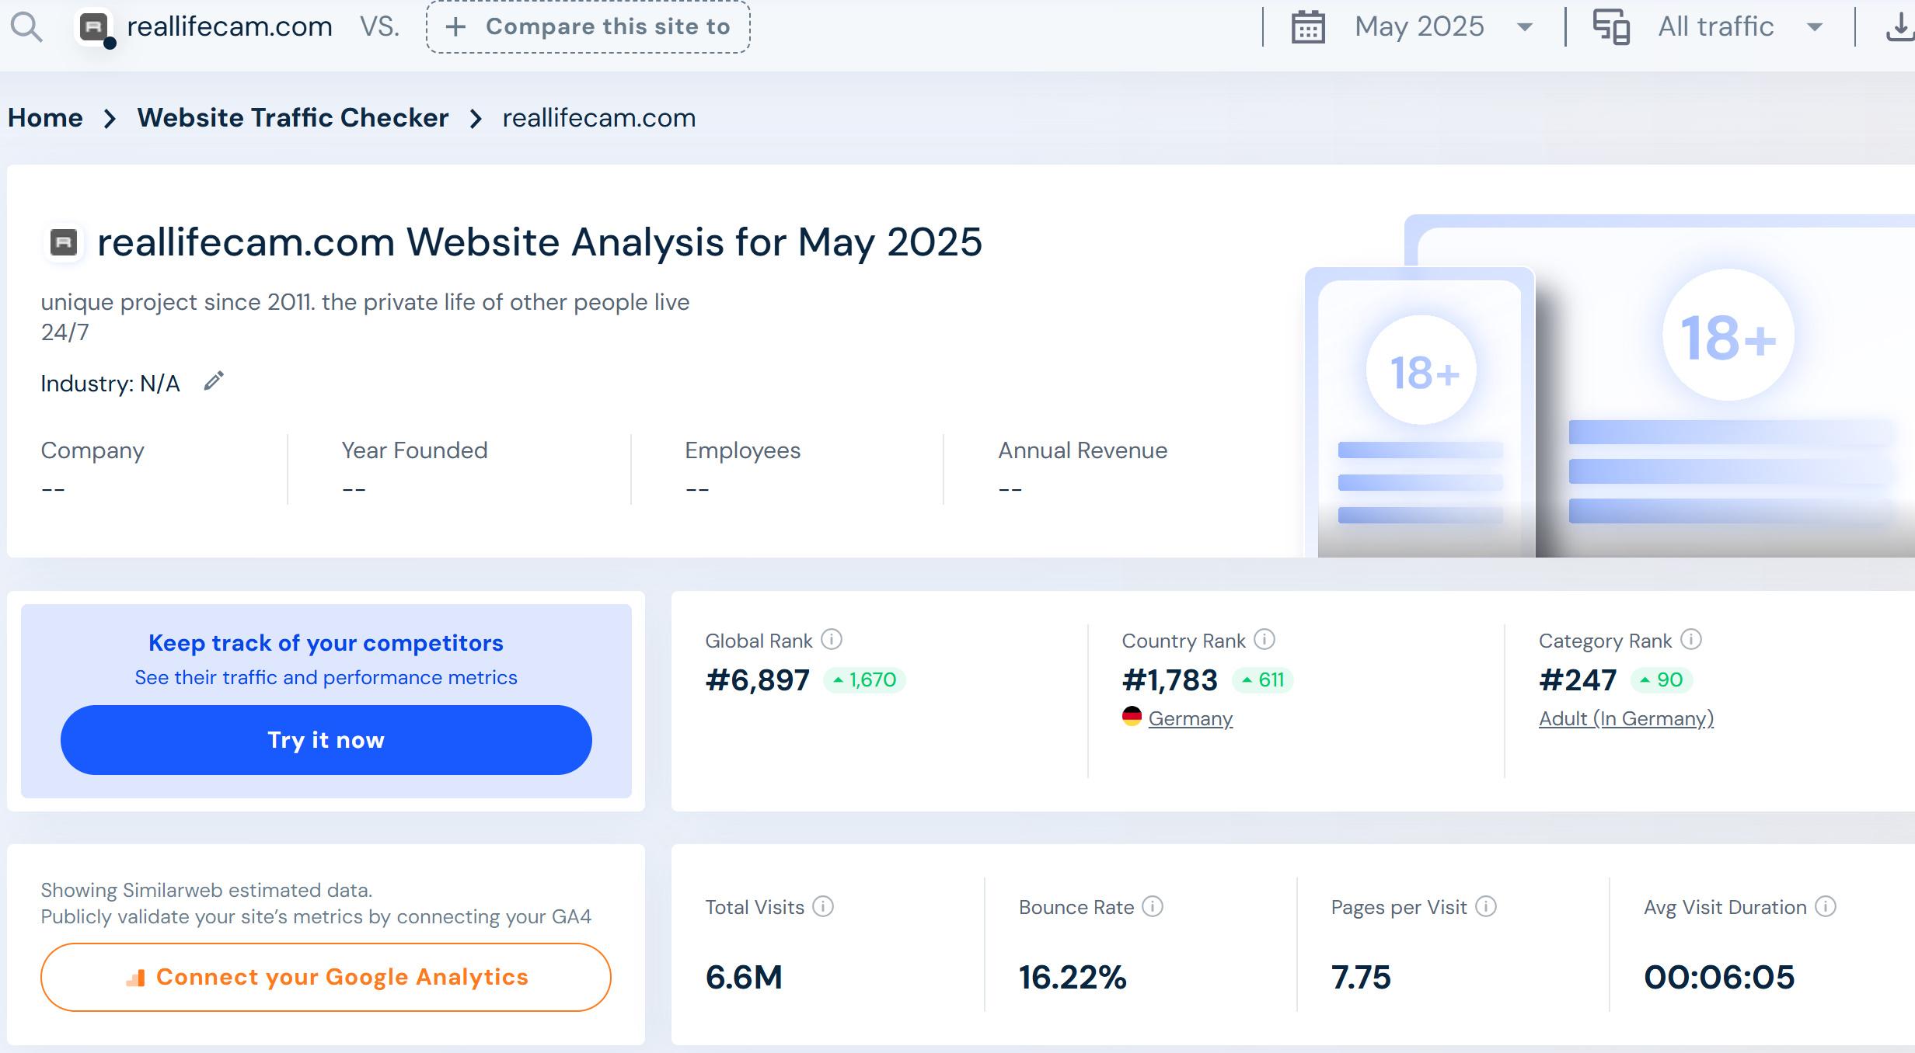The height and width of the screenshot is (1053, 1915).
Task: Click the Category Rank info icon
Action: point(1690,639)
